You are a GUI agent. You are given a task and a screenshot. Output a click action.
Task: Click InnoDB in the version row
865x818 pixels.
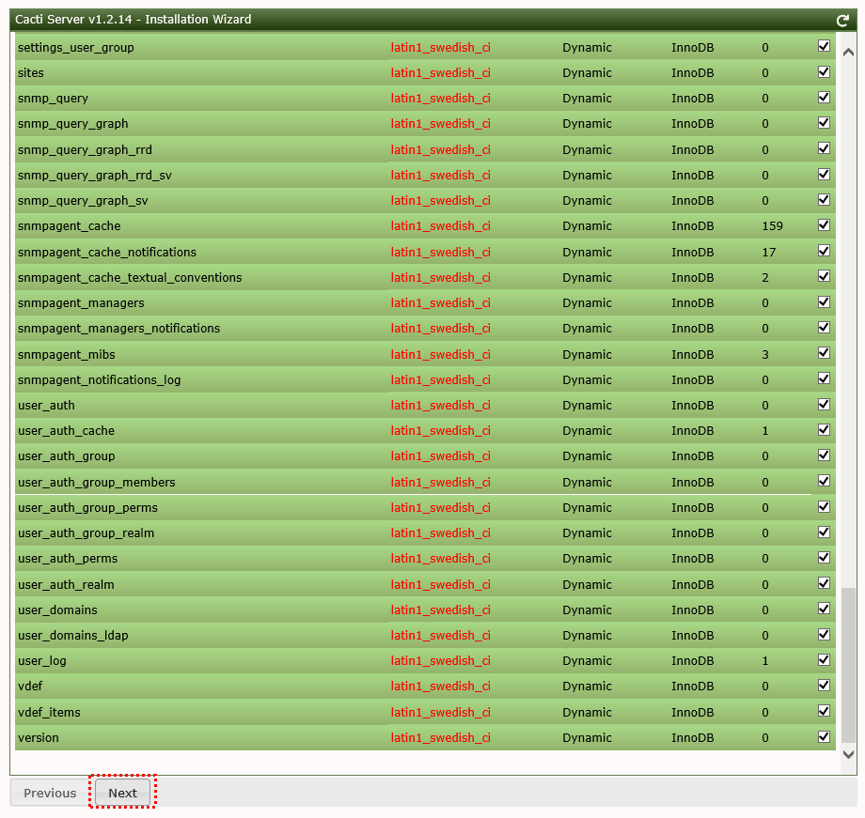tap(692, 738)
